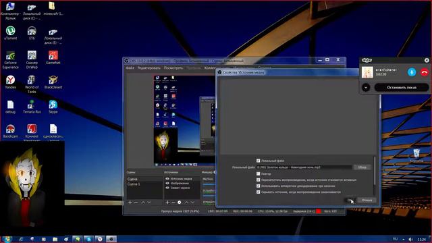This screenshot has height=243, width=432.
Task: Select the World of Tanks shortcut
Action: [32, 84]
